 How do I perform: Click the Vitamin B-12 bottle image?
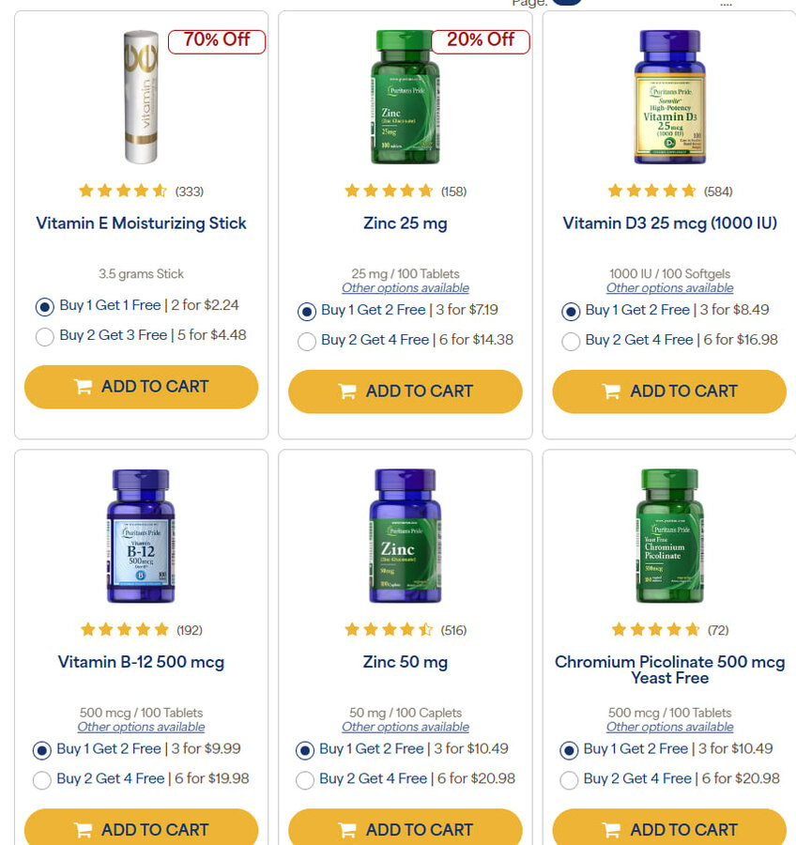pyautogui.click(x=141, y=536)
